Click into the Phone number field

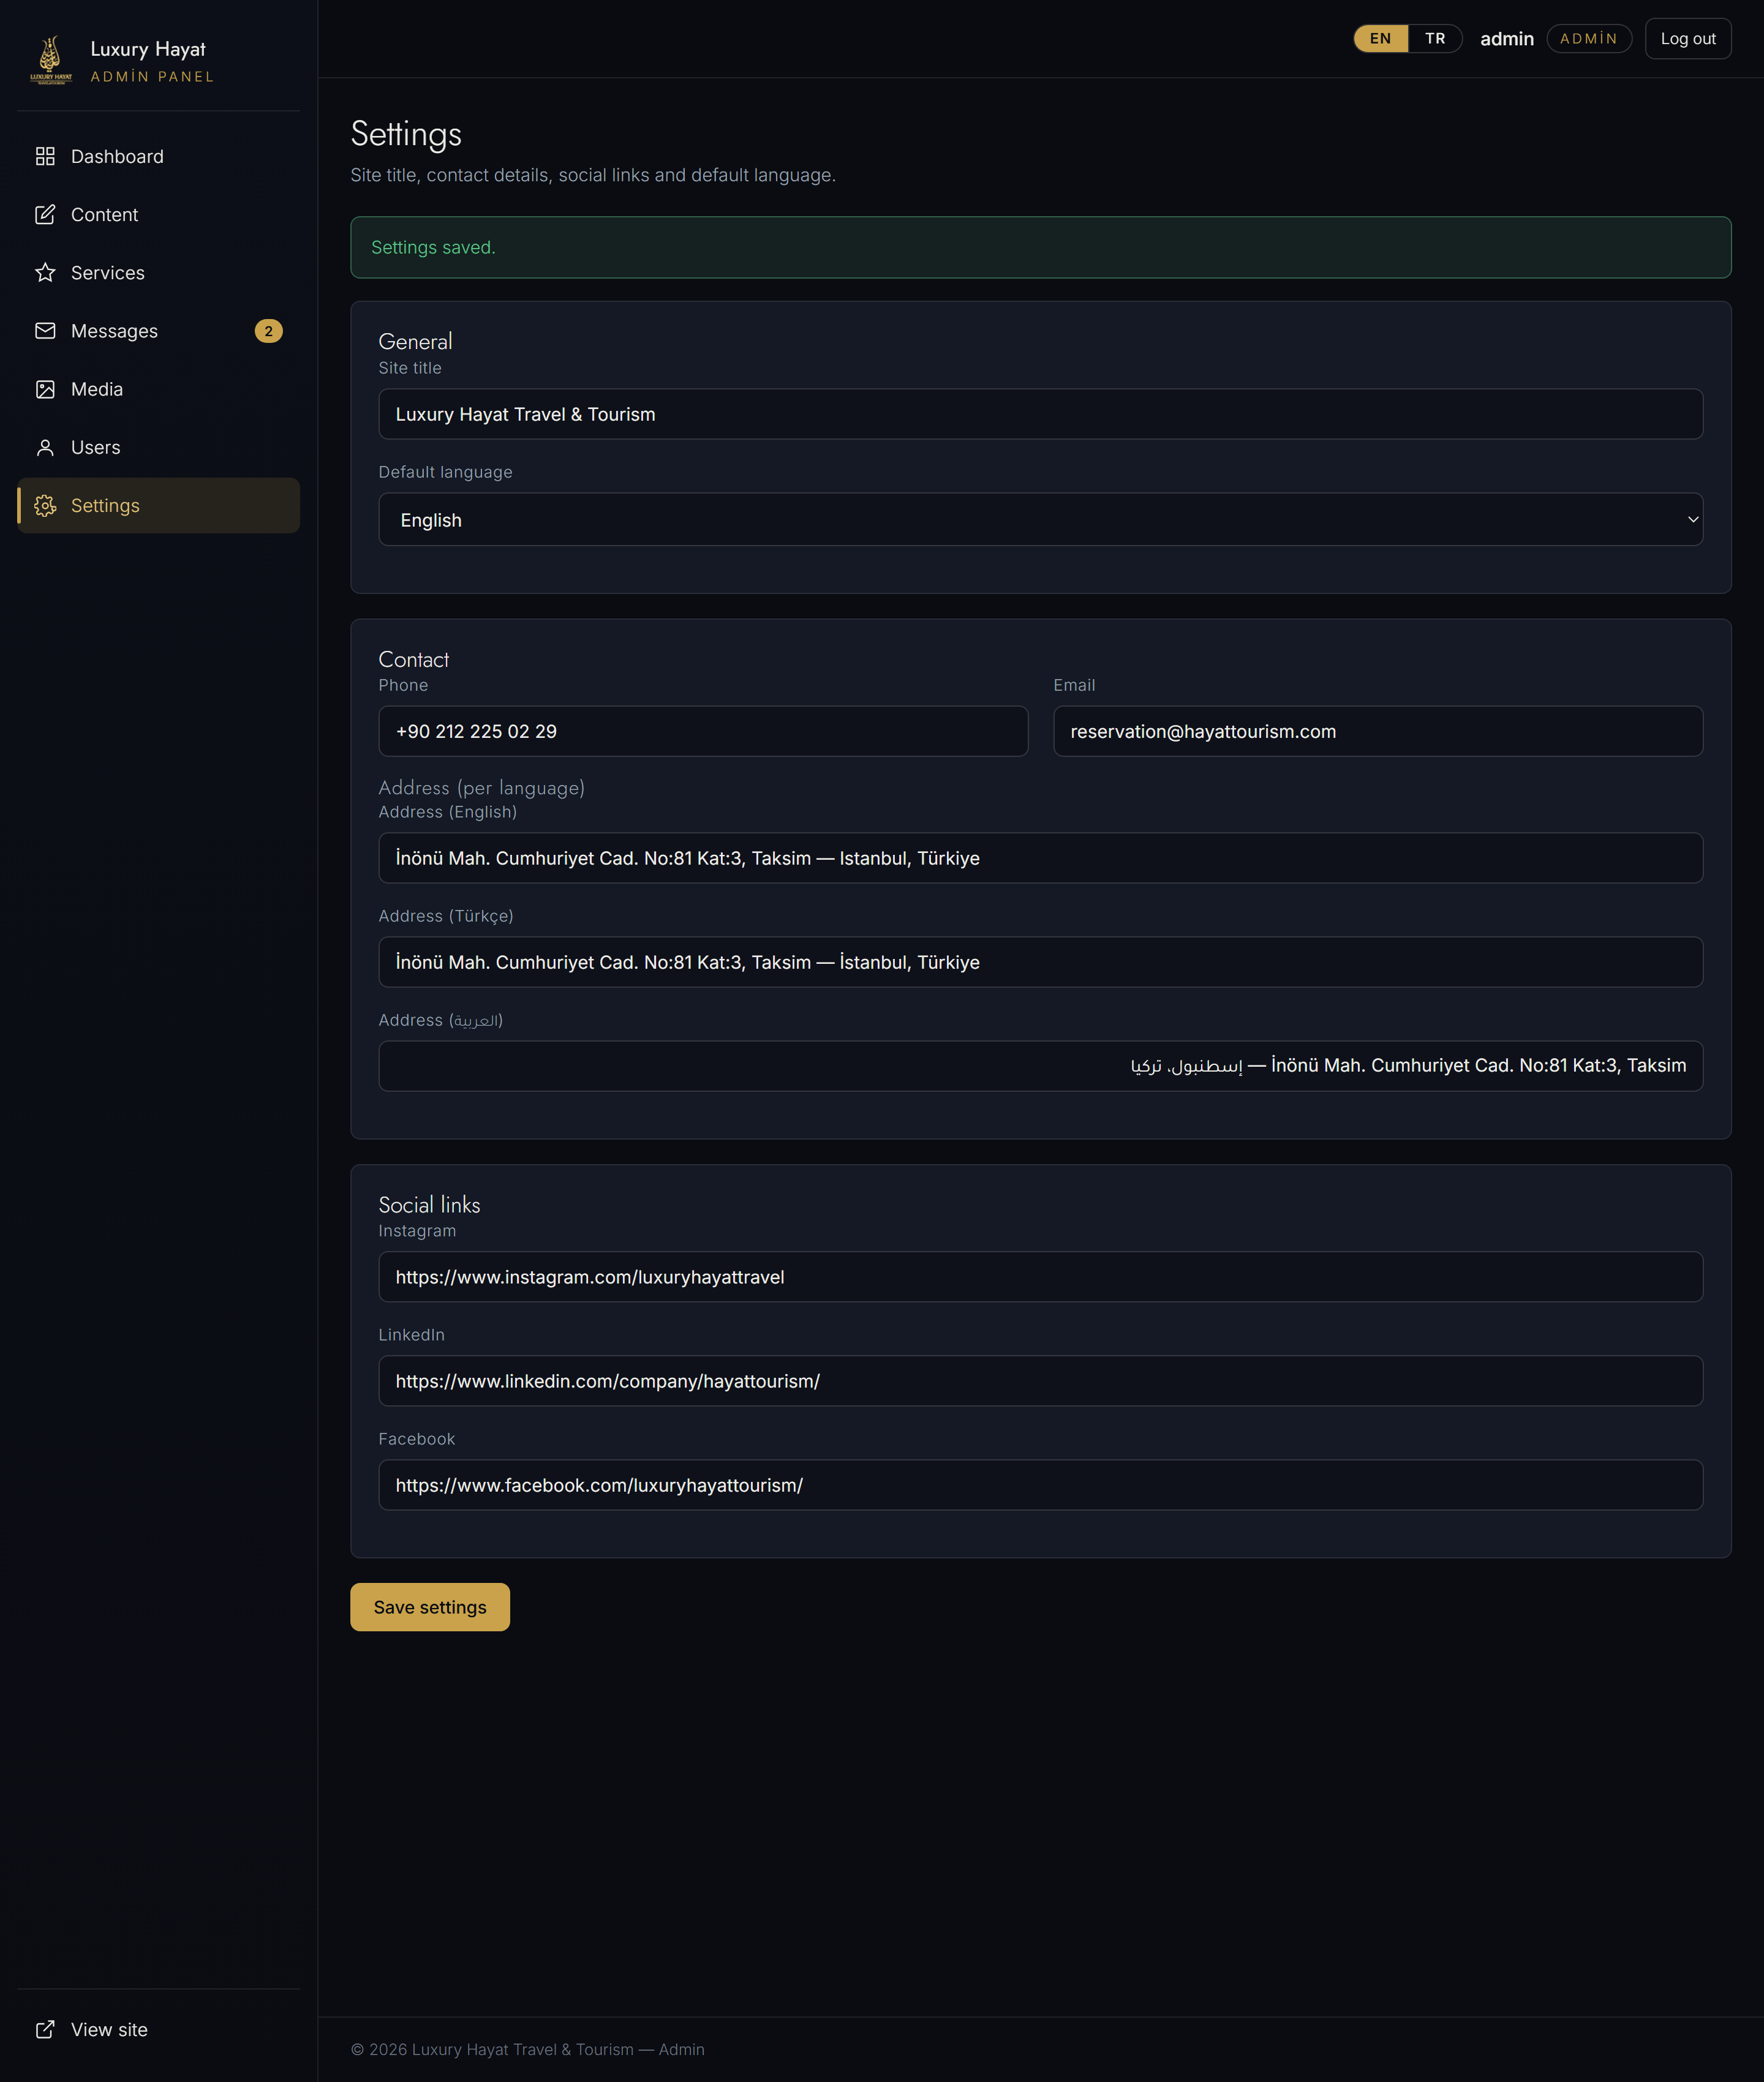coord(703,732)
